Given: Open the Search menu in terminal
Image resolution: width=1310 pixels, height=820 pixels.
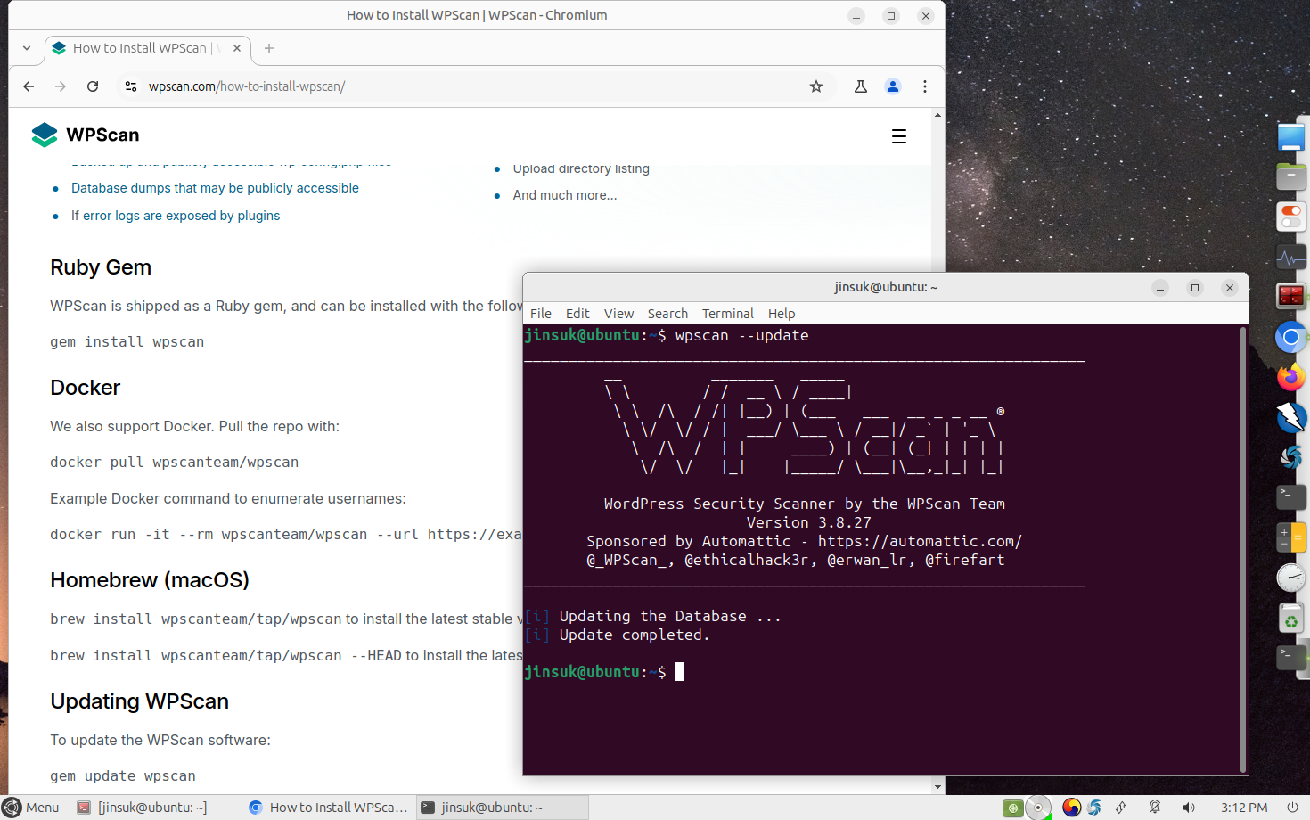Looking at the screenshot, I should click(x=667, y=314).
